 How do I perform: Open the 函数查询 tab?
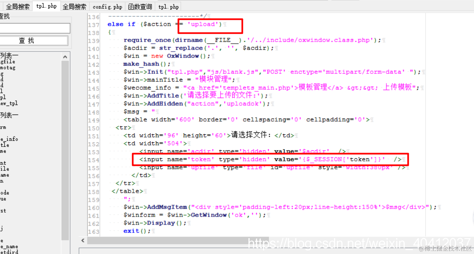[x=140, y=6]
